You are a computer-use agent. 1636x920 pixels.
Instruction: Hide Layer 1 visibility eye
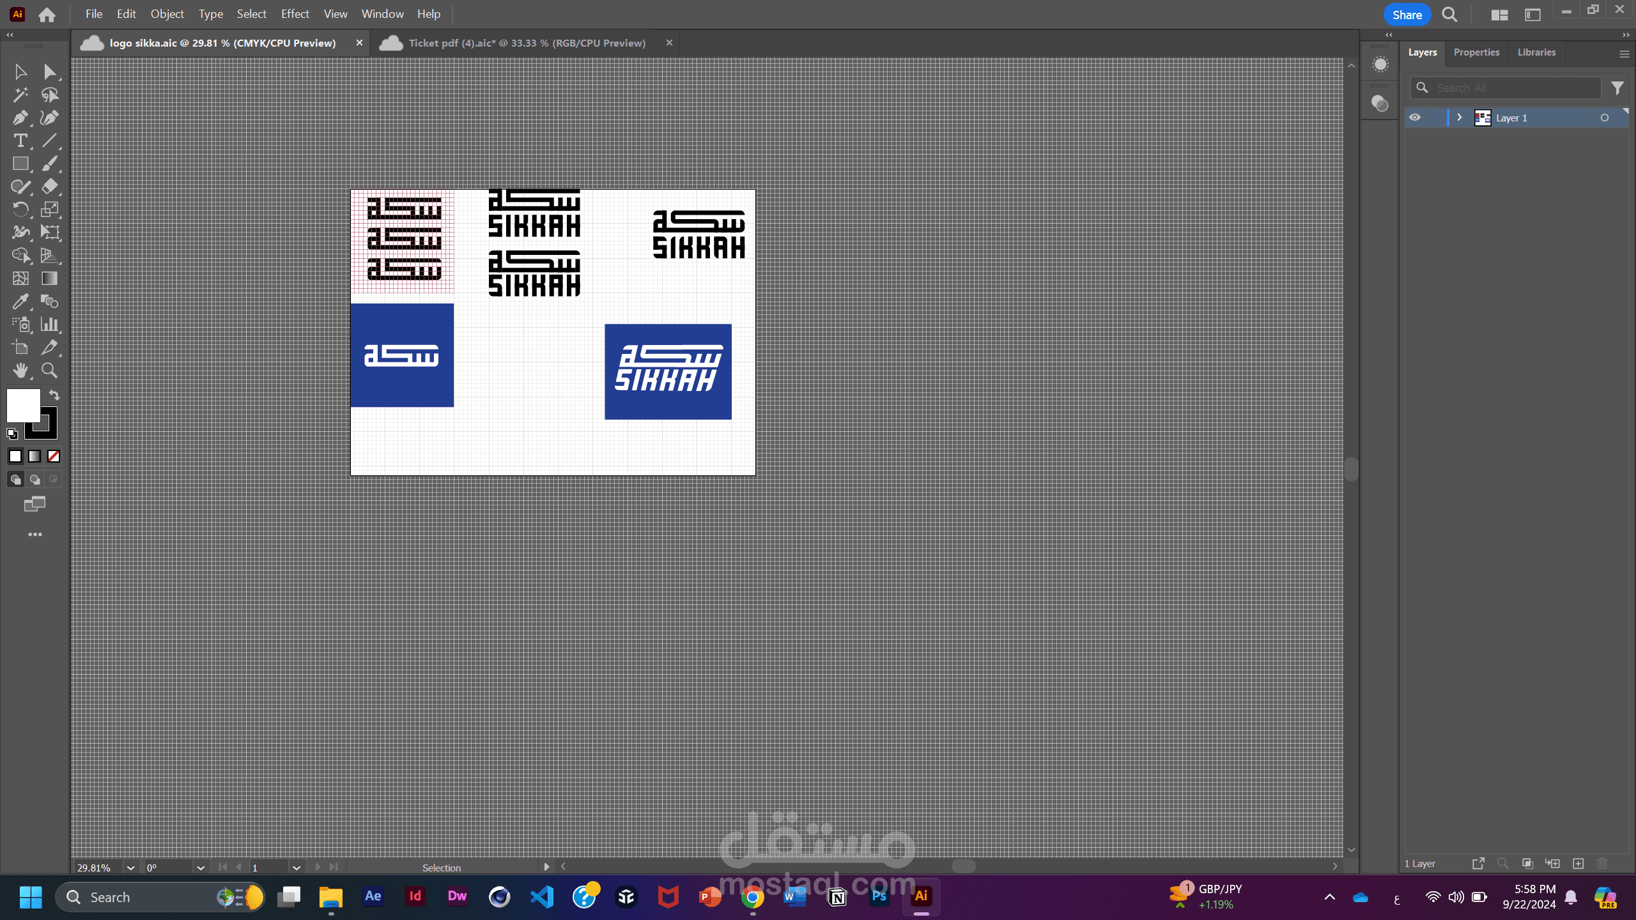[x=1415, y=118]
